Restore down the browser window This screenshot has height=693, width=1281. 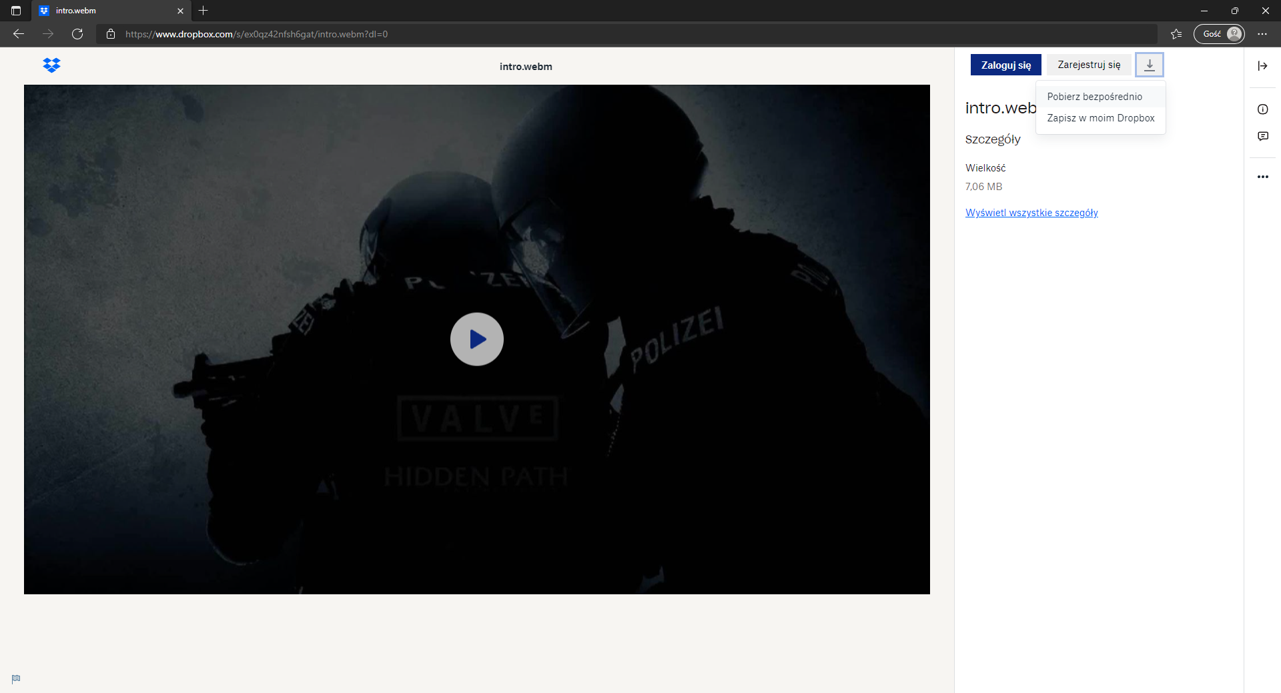pos(1235,11)
